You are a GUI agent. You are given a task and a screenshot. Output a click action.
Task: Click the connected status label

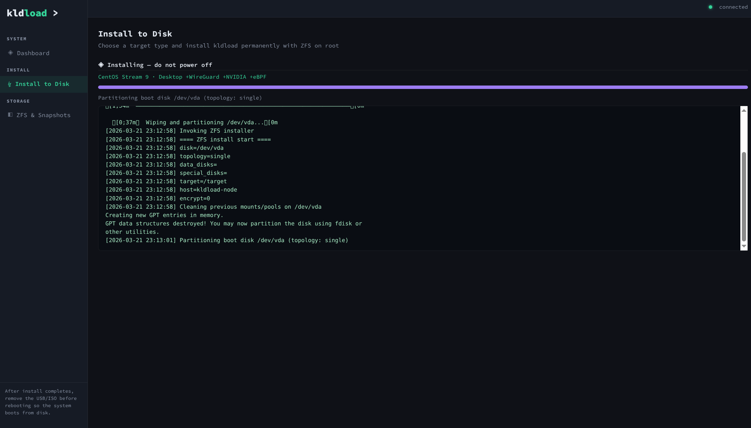(733, 7)
